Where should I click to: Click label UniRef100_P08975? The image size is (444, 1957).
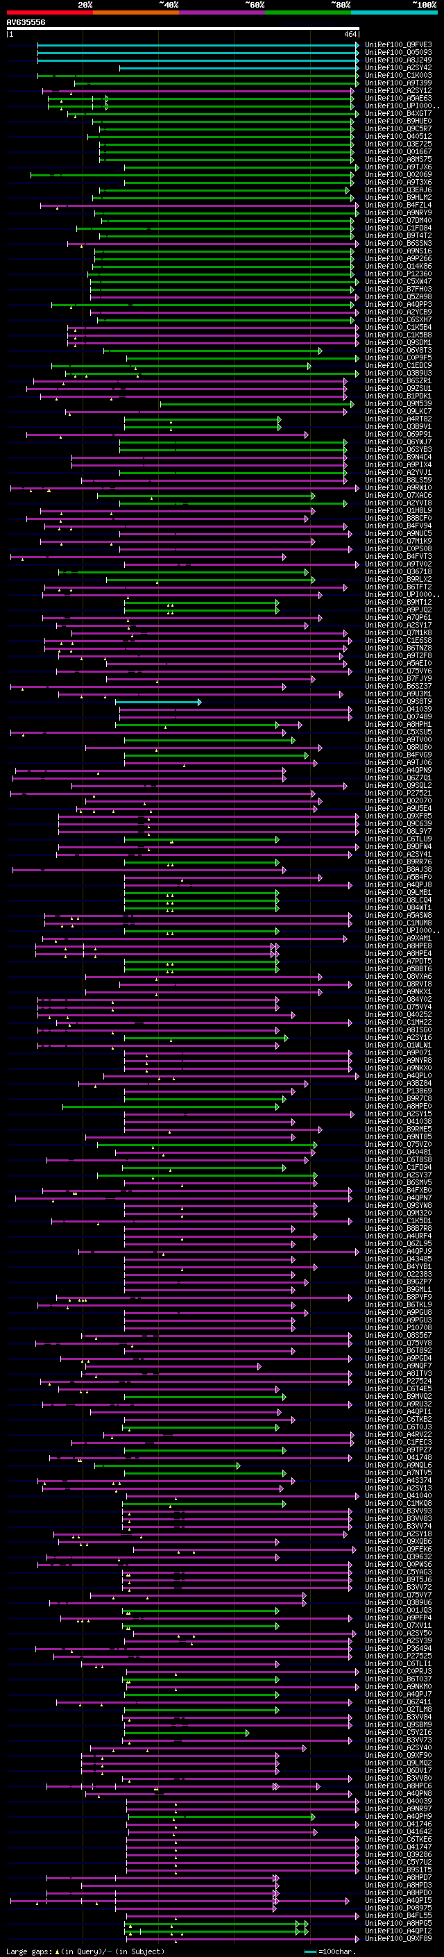coord(398,1908)
